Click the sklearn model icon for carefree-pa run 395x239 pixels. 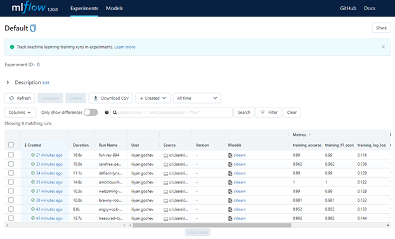(x=230, y=164)
